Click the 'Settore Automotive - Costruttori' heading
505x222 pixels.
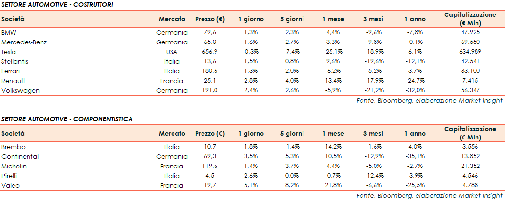58,4
